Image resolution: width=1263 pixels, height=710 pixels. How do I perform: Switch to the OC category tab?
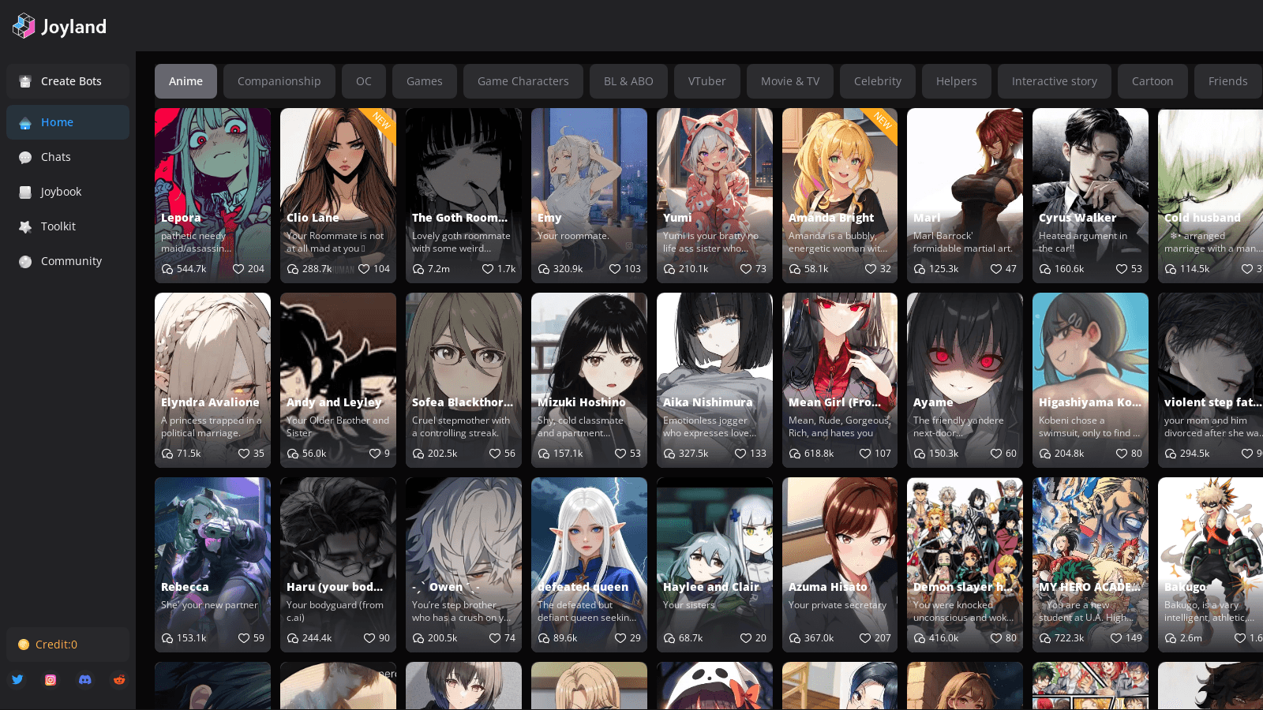click(x=364, y=81)
